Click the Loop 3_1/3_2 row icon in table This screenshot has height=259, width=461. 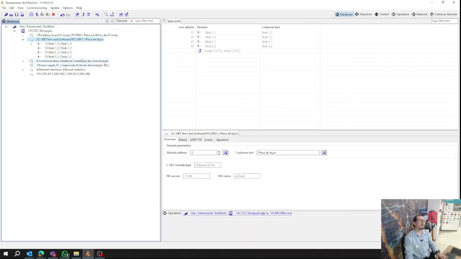(200, 51)
